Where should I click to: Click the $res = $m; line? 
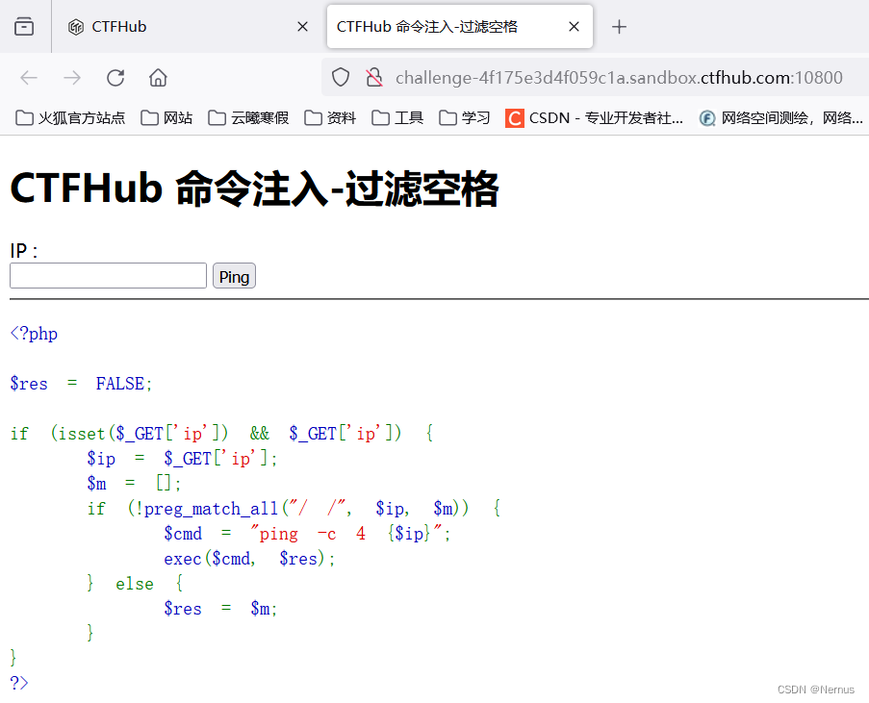pyautogui.click(x=220, y=608)
